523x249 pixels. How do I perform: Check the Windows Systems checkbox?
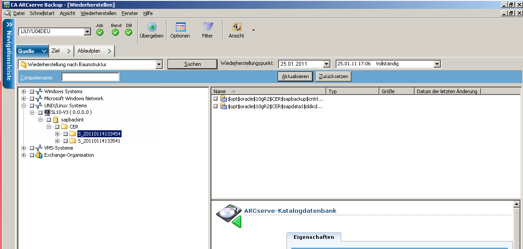click(32, 91)
